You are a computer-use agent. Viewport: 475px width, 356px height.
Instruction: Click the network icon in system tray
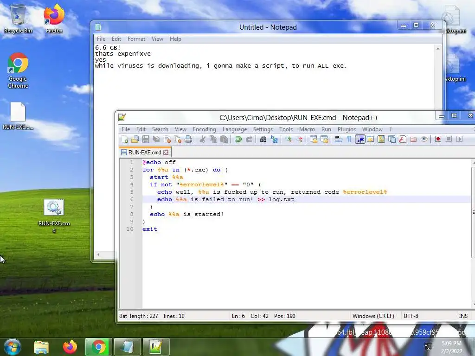(428, 347)
